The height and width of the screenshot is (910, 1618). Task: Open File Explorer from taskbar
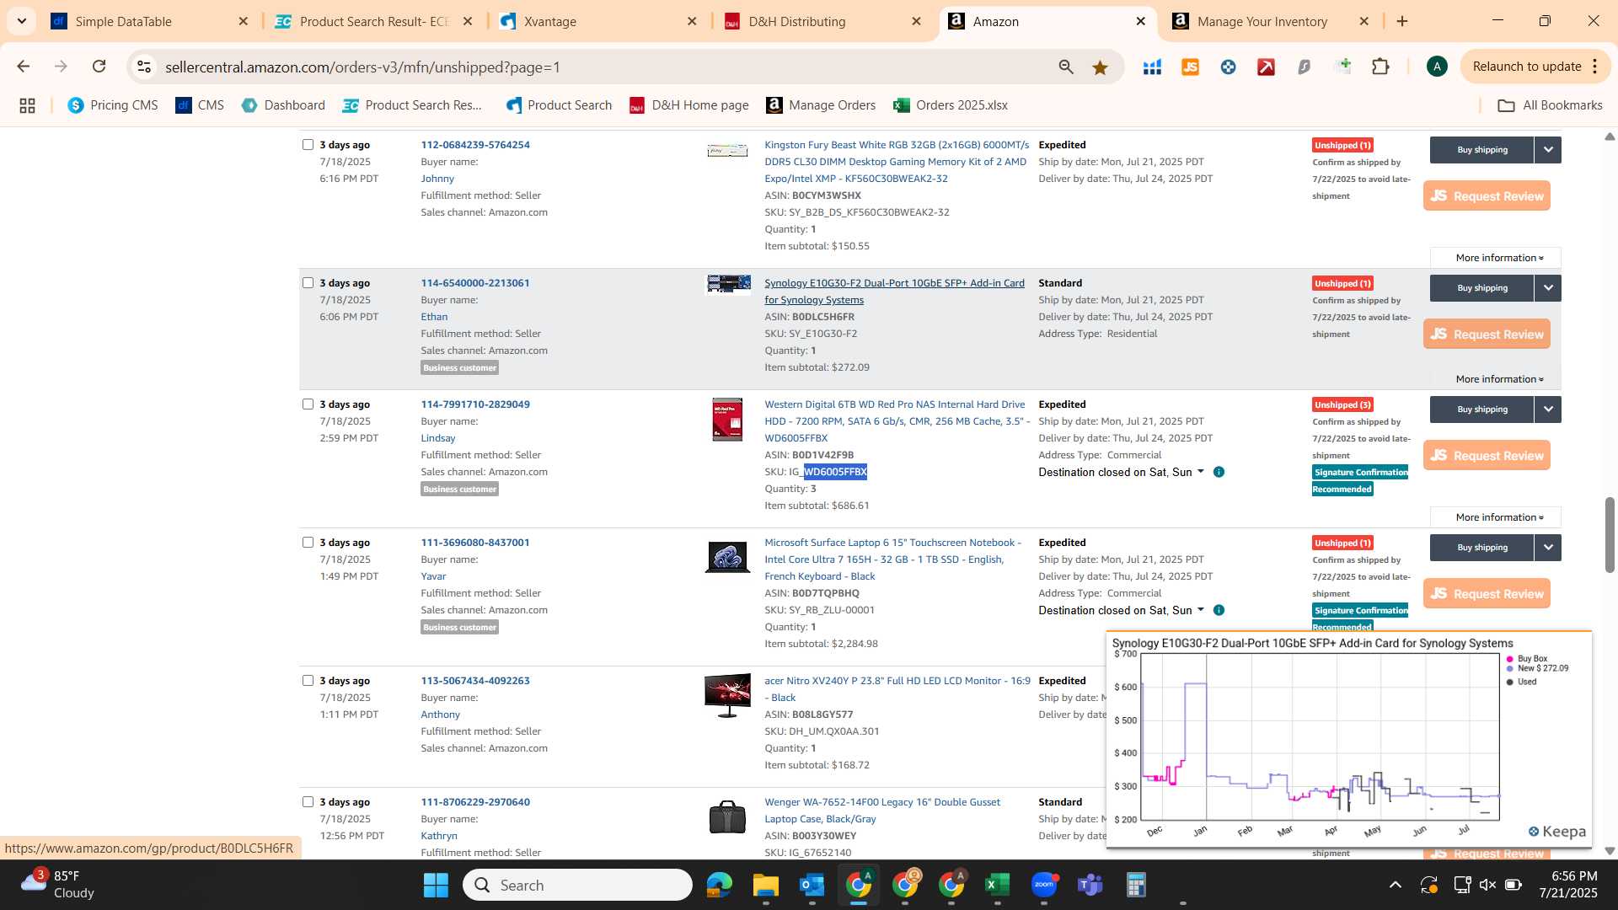click(765, 885)
